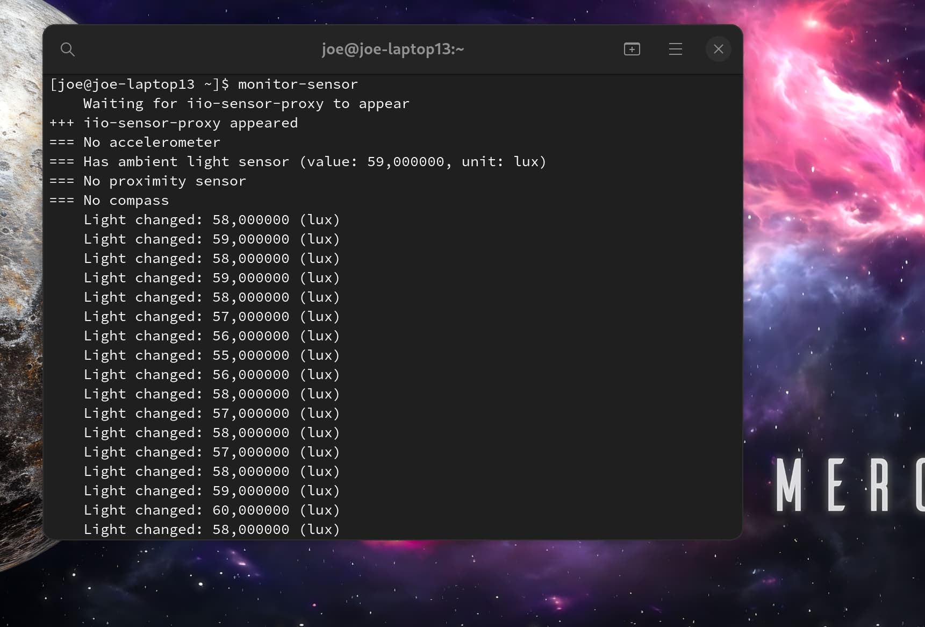Click 'Has ambient light sensor' text
The height and width of the screenshot is (627, 925).
pos(186,162)
